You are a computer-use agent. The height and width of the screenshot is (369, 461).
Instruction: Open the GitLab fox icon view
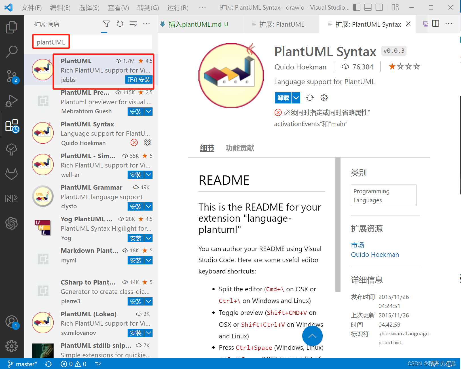(x=12, y=174)
